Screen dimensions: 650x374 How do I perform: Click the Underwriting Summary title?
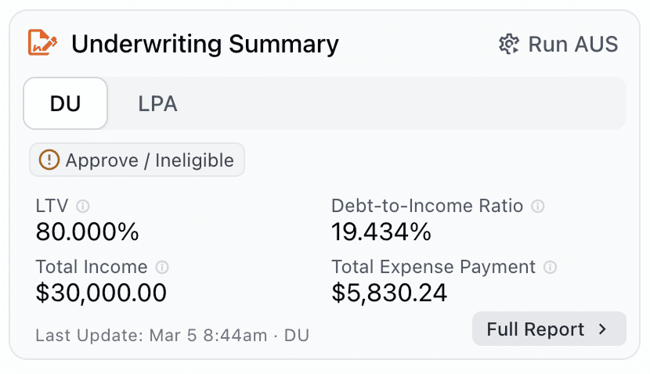pyautogui.click(x=204, y=44)
